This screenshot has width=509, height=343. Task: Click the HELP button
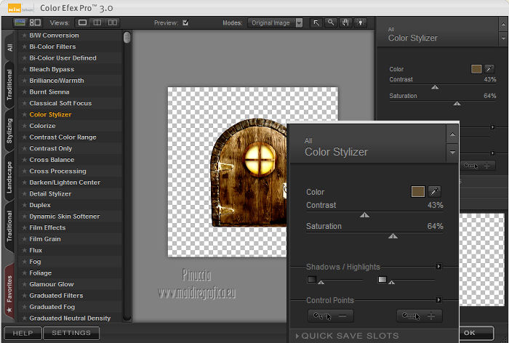click(x=23, y=333)
